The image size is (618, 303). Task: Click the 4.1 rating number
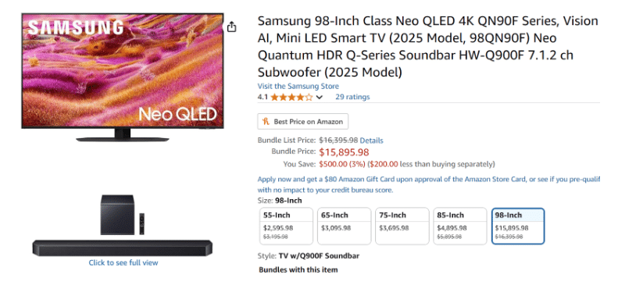pyautogui.click(x=263, y=97)
